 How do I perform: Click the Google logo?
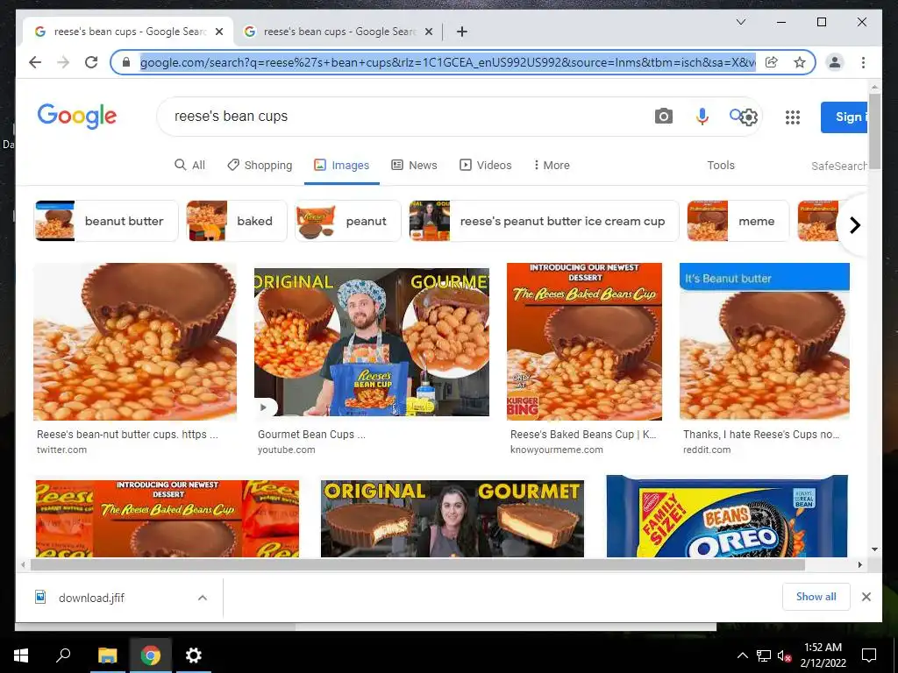click(x=77, y=117)
